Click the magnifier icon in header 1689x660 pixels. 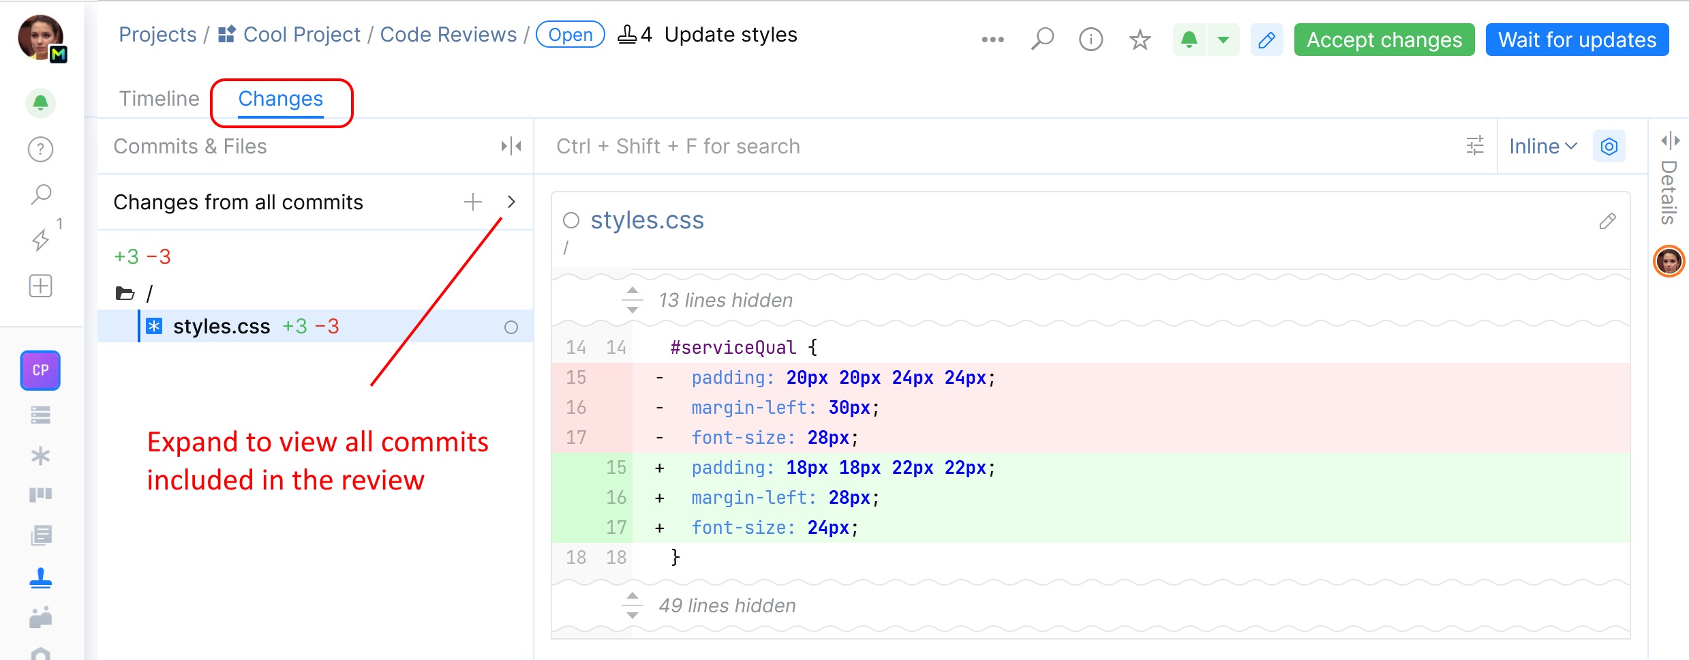(x=1042, y=40)
